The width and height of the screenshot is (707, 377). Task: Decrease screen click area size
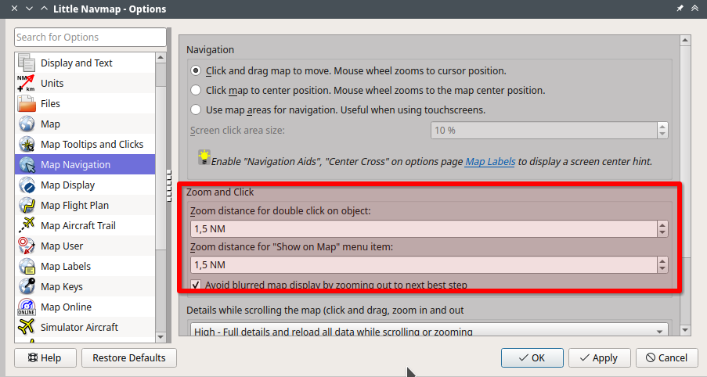coord(662,135)
